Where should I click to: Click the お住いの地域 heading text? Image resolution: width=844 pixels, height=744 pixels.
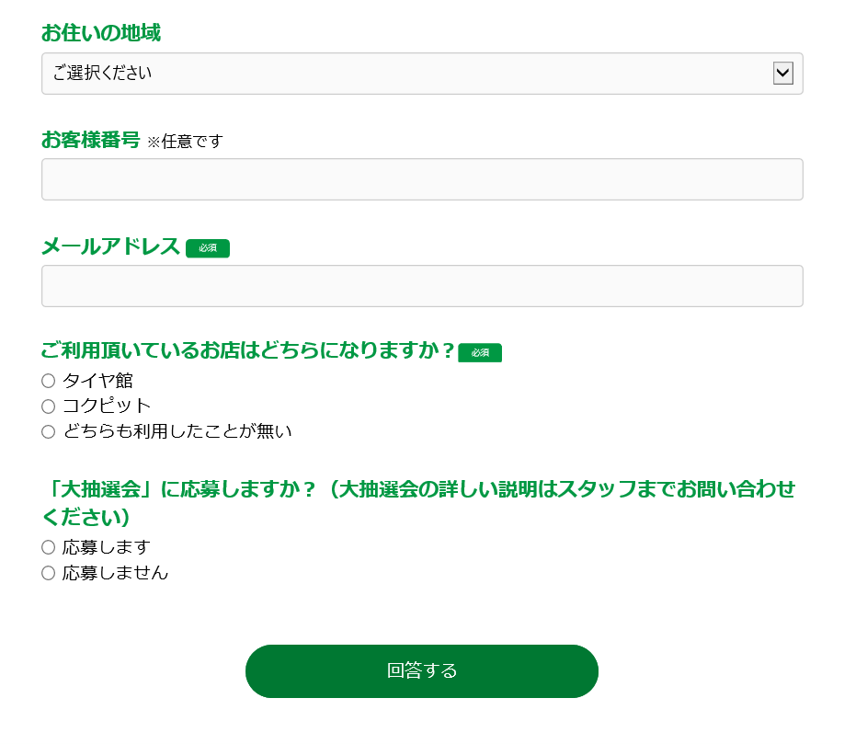pos(101,33)
